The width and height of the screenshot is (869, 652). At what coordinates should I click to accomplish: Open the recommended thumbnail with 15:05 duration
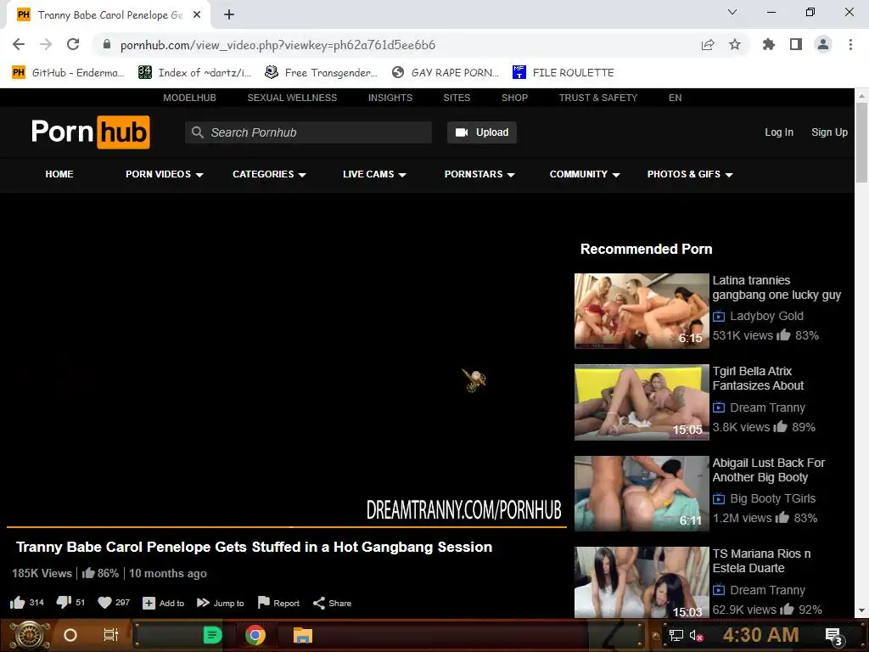[642, 402]
